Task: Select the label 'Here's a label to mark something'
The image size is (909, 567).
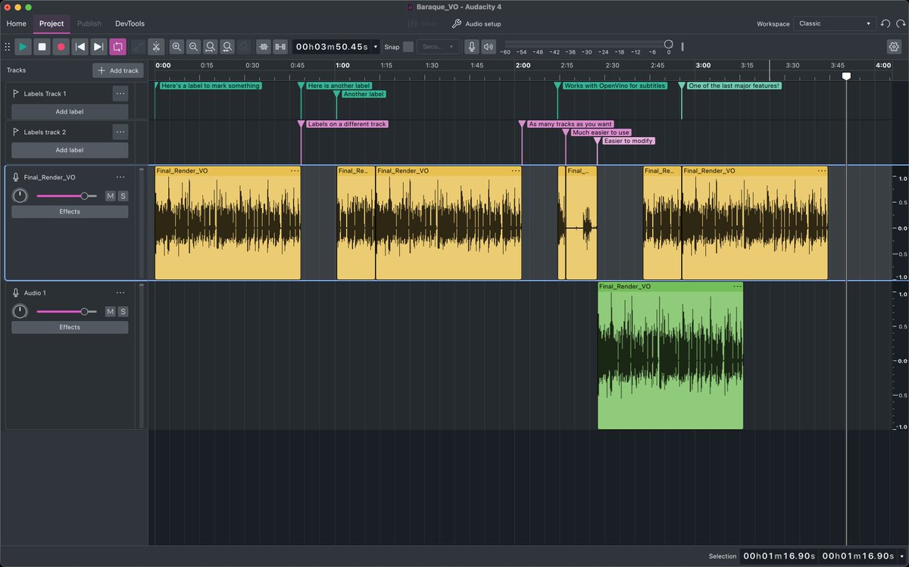Action: pyautogui.click(x=211, y=86)
